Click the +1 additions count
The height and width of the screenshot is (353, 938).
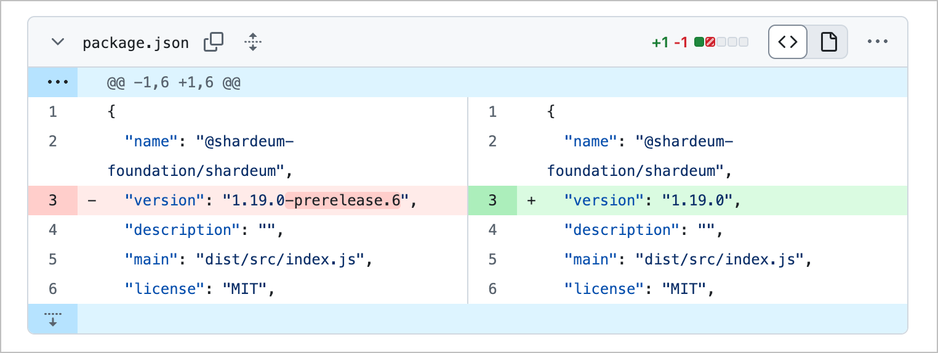[x=660, y=42]
